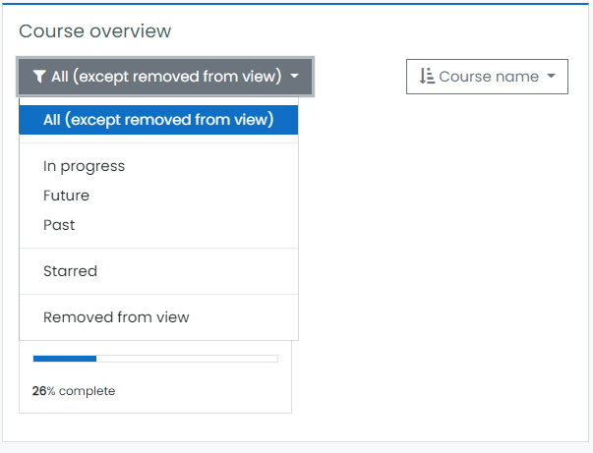Click the filter button's label text
The image size is (593, 453).
pyautogui.click(x=166, y=77)
